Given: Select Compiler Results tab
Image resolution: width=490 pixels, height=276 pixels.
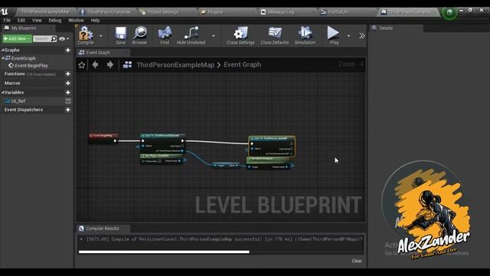Looking at the screenshot, I should (x=103, y=228).
